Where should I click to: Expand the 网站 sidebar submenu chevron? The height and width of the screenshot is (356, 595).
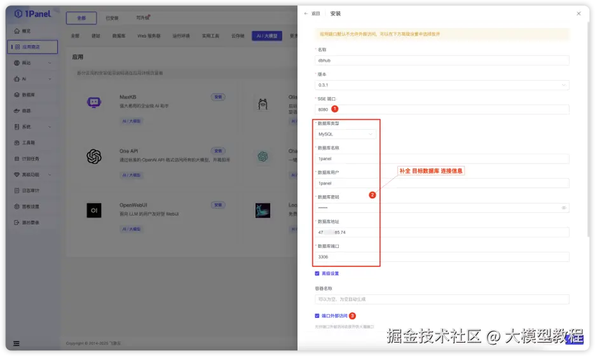point(50,63)
